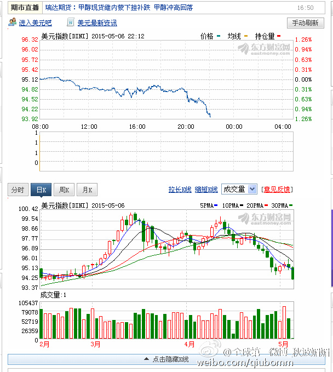
Task: Open the 成交量 indicator dropdown
Action: click(x=239, y=190)
